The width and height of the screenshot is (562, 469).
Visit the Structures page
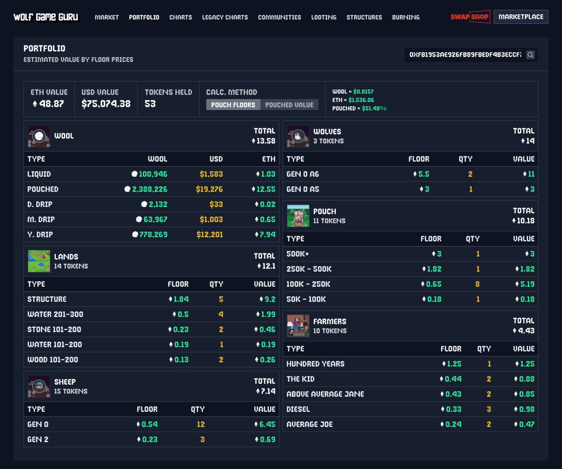(x=364, y=17)
